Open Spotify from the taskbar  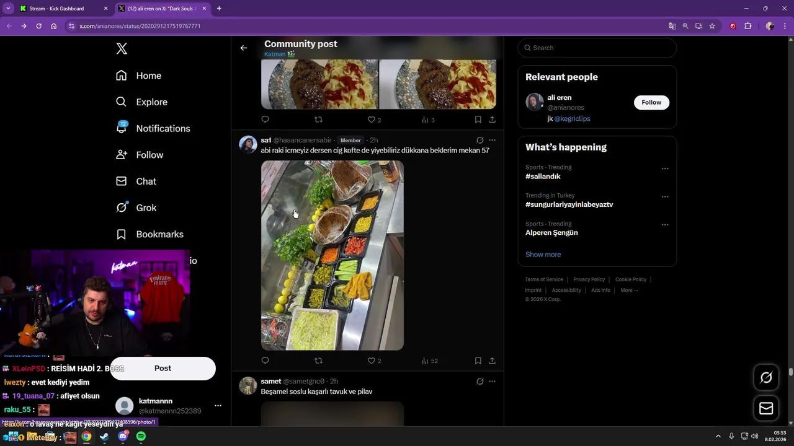pyautogui.click(x=141, y=437)
